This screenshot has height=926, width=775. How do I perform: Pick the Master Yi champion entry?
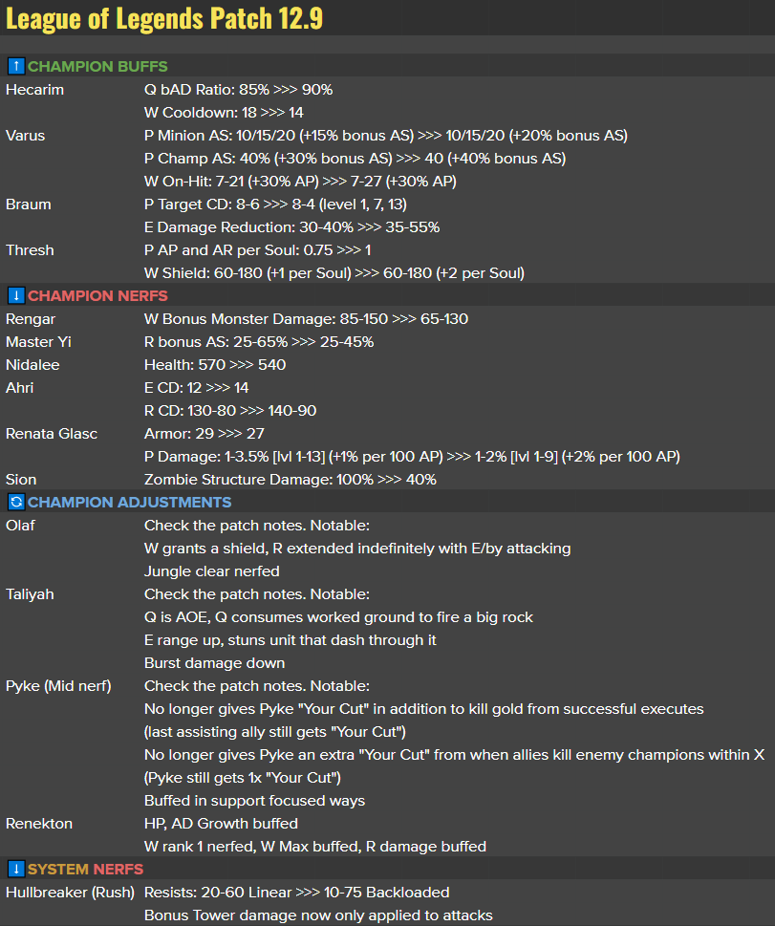38,341
